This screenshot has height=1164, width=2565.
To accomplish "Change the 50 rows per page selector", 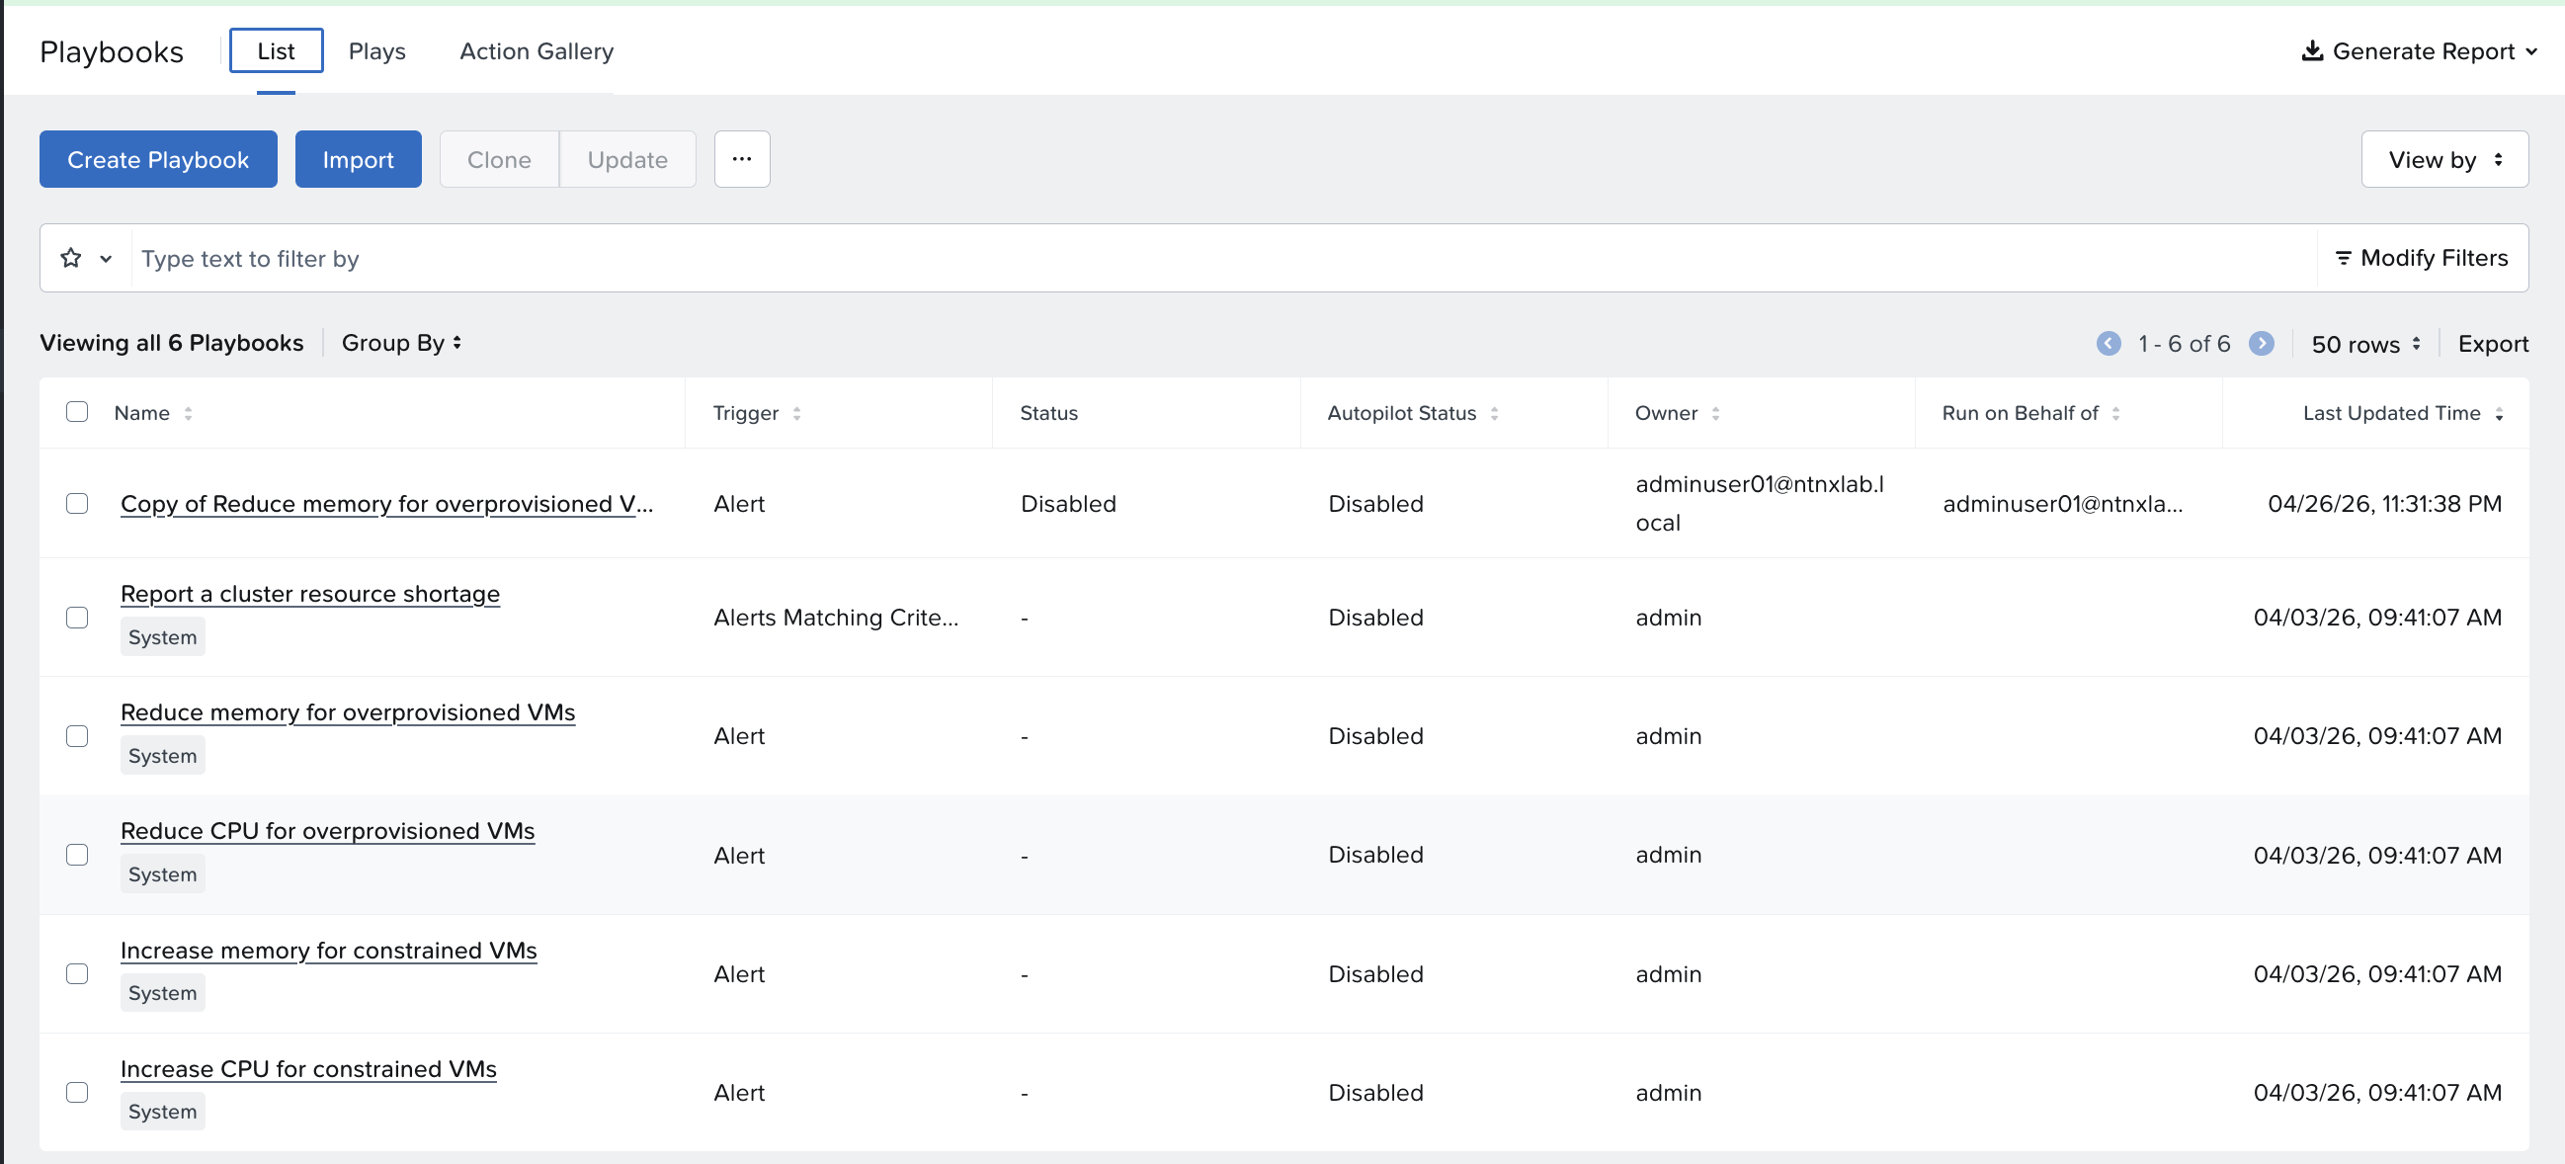I will tap(2365, 345).
